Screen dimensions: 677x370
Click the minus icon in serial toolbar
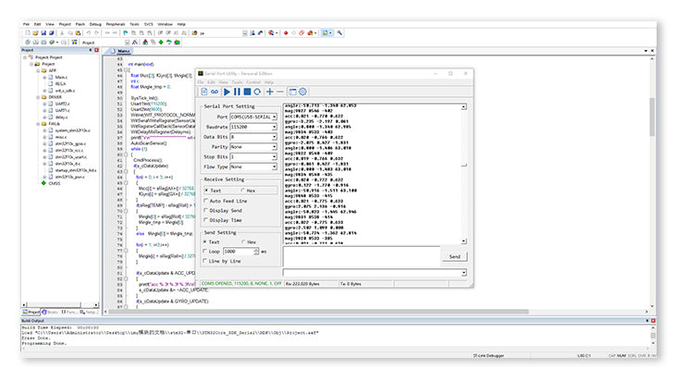click(280, 92)
